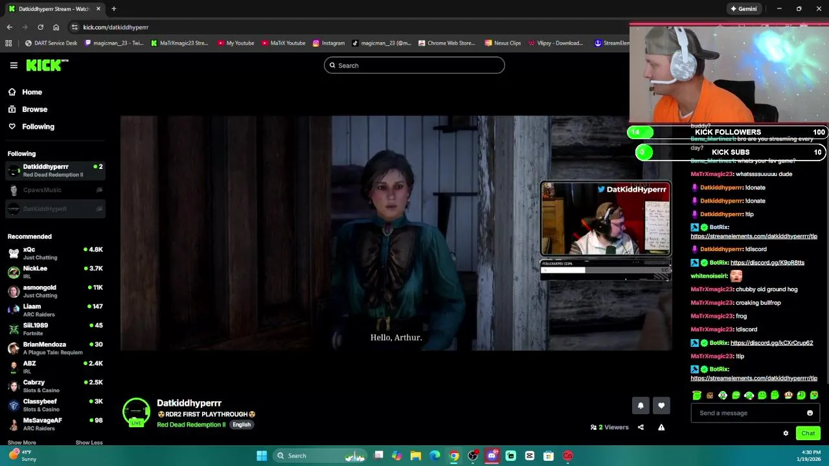The image size is (829, 466).
Task: Open Windows Start menu
Action: [x=262, y=456]
